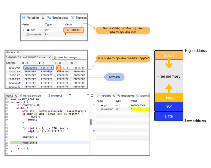211x168 pixels.
Task: Select memory cell 28030000 at address 200001C0
Action: click(31, 68)
